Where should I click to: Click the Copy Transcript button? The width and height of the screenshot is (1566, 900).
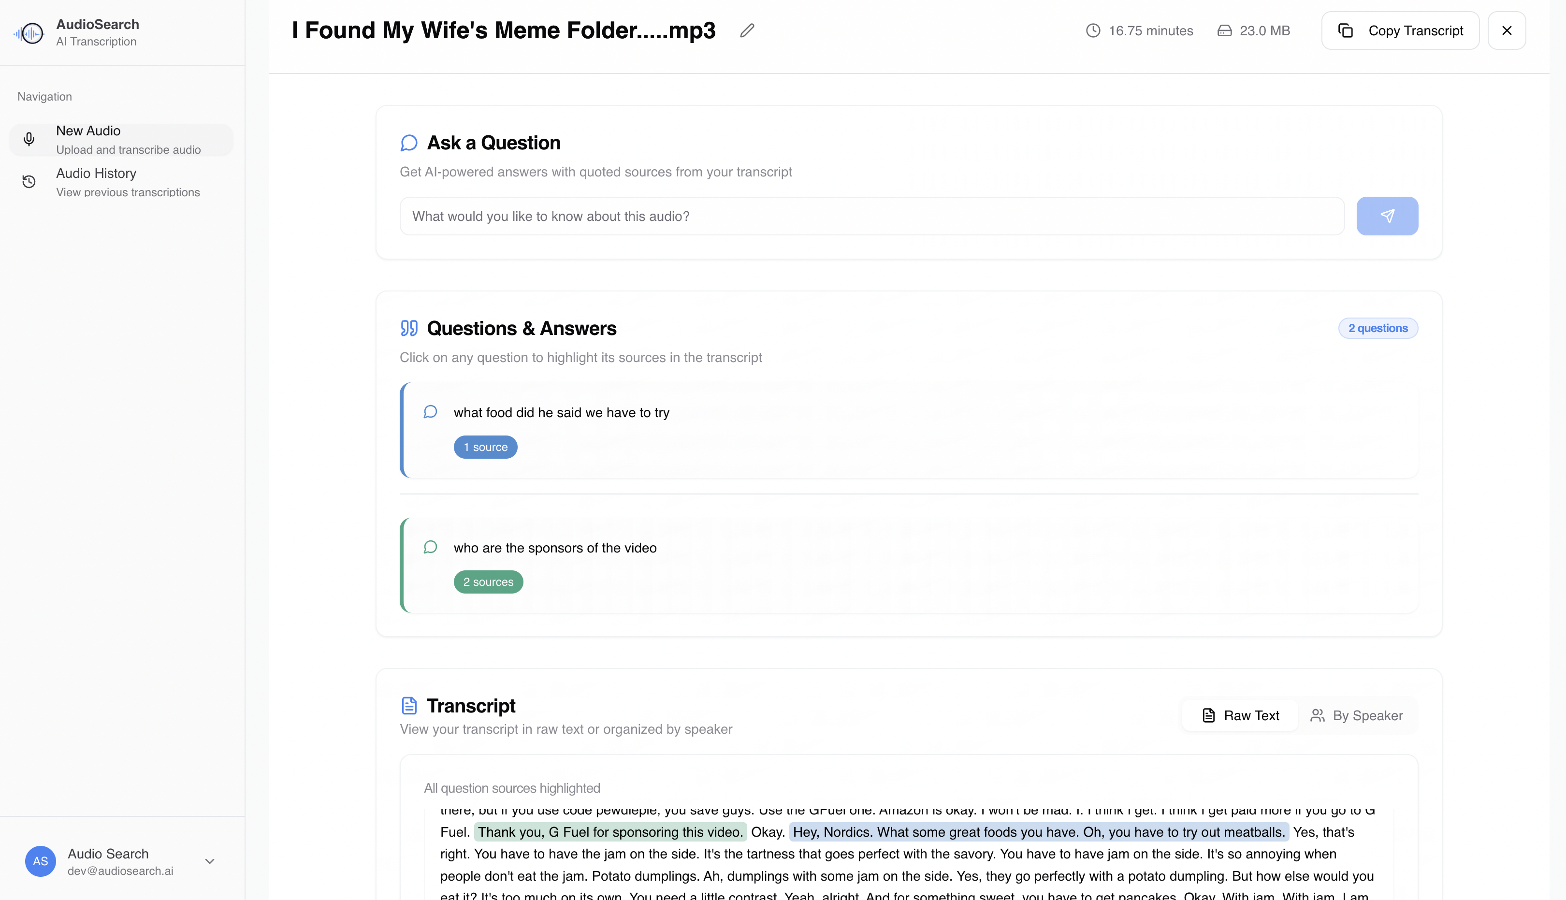tap(1400, 30)
